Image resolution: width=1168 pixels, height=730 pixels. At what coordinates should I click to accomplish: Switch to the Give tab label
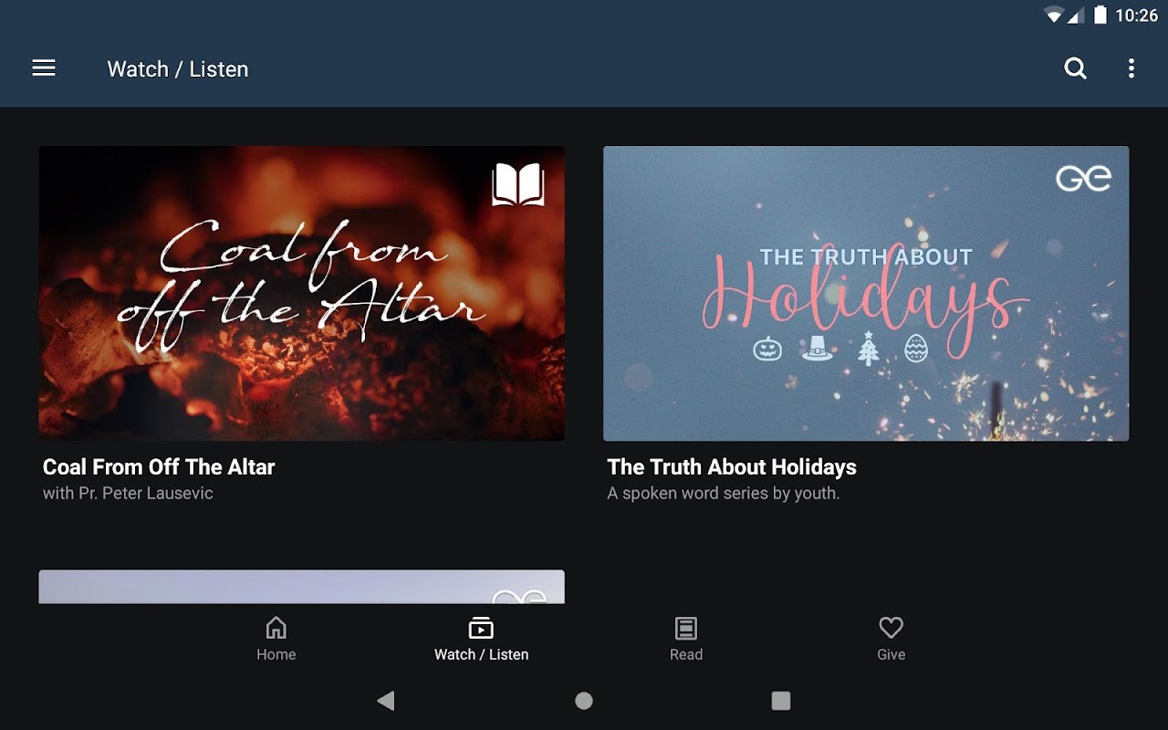(x=892, y=654)
